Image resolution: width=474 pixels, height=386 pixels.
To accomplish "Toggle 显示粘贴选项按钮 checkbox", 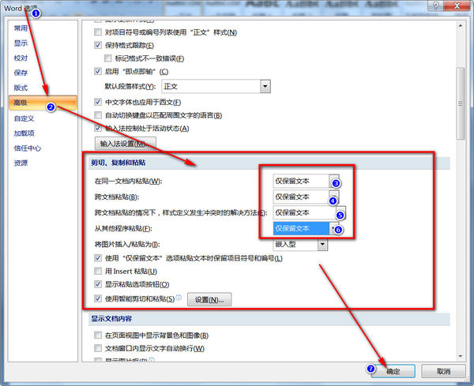I will pos(98,284).
